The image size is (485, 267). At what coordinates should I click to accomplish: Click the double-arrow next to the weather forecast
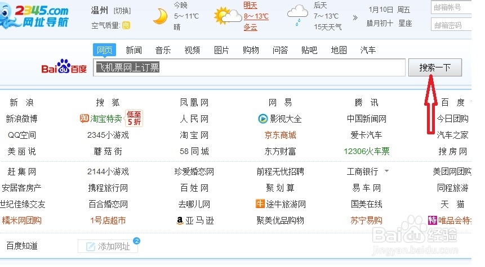(x=355, y=17)
